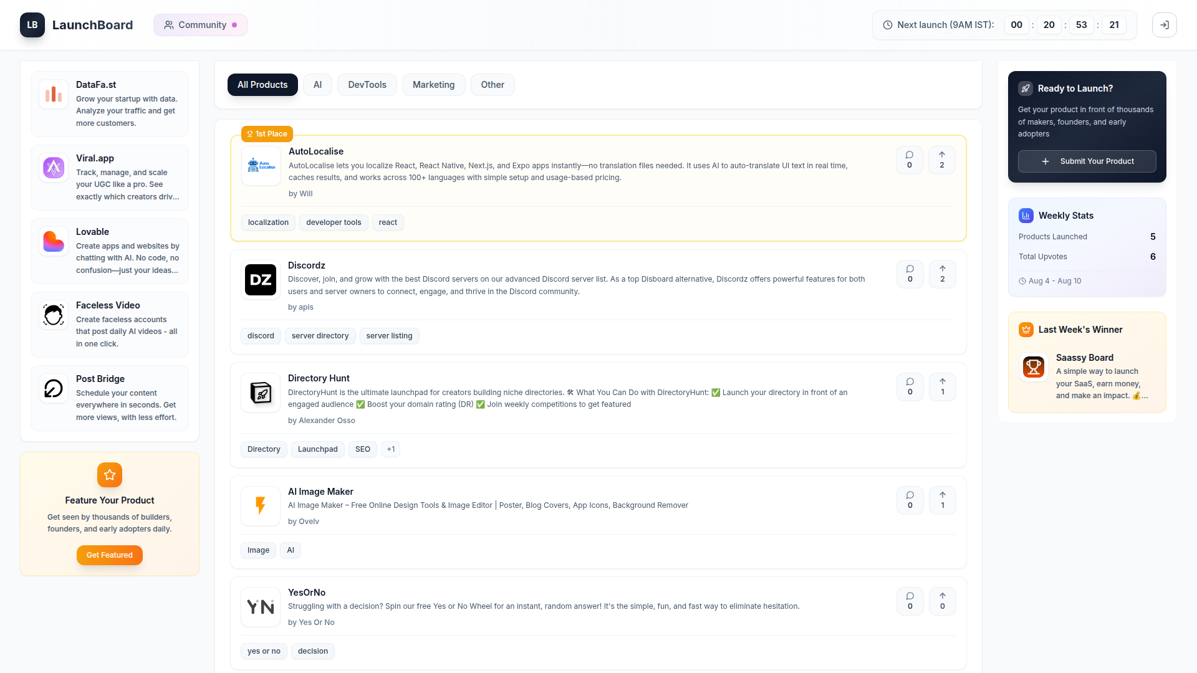
Task: Click the Discordz DZ logo
Action: pyautogui.click(x=260, y=280)
